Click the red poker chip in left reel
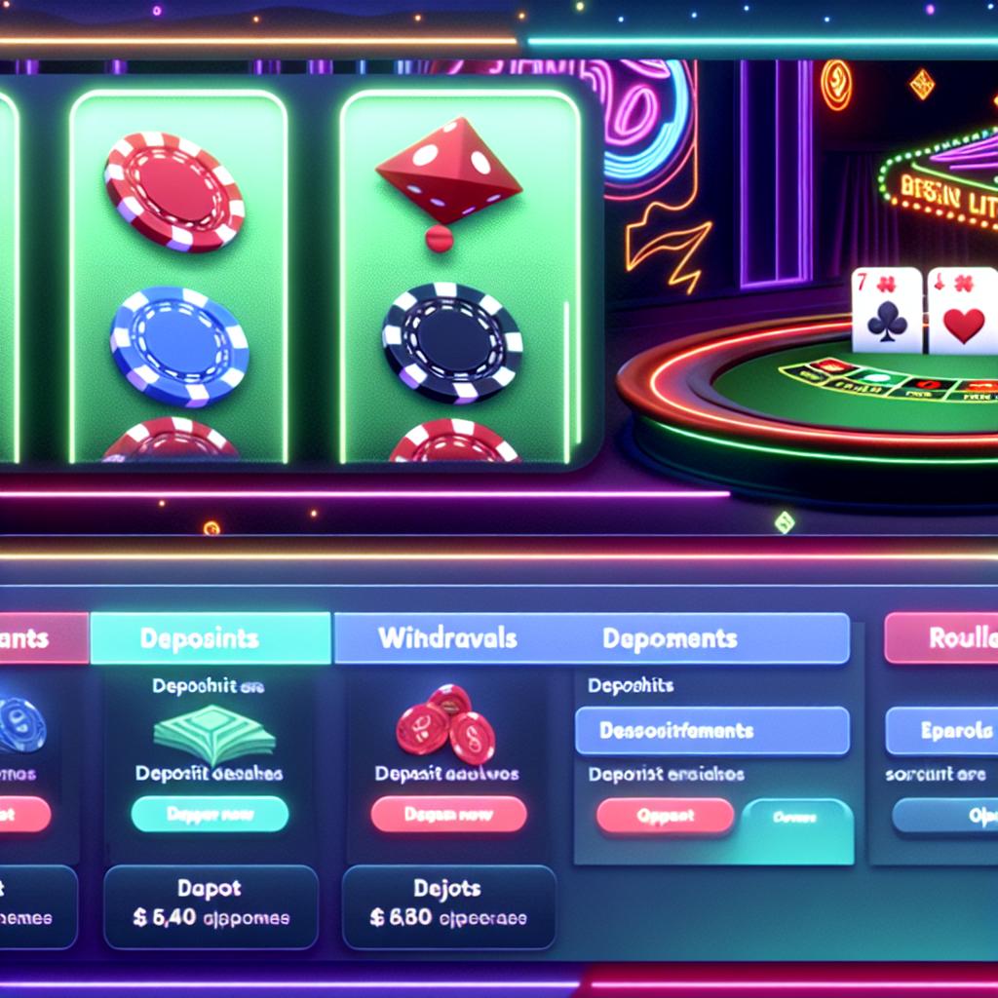Screen dimensions: 998x998 point(174,190)
